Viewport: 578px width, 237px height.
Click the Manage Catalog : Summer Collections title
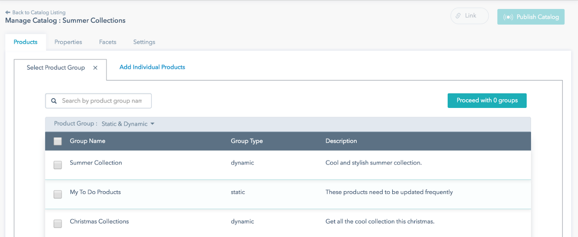click(x=65, y=20)
